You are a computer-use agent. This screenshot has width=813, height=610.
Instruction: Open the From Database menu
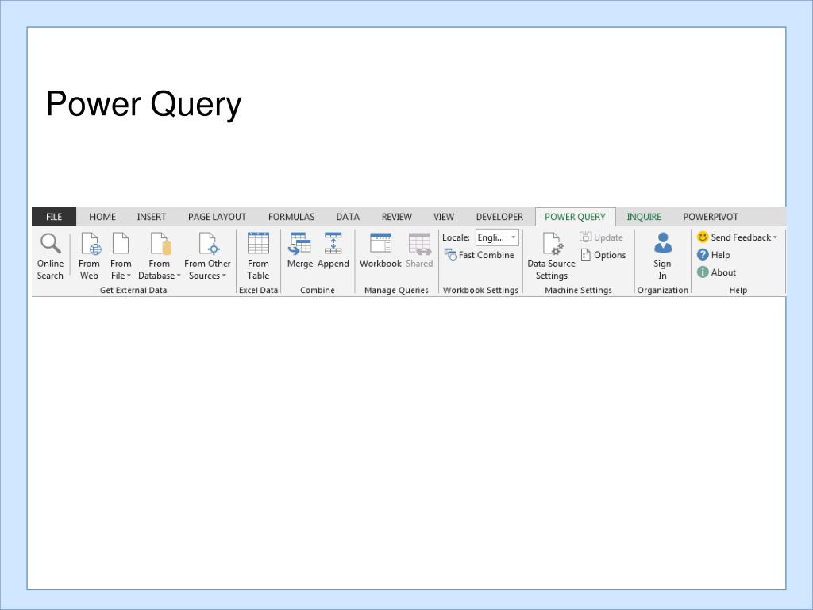pyautogui.click(x=159, y=257)
